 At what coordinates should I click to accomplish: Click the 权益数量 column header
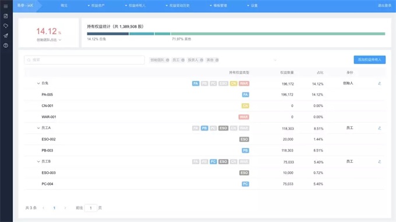click(287, 73)
